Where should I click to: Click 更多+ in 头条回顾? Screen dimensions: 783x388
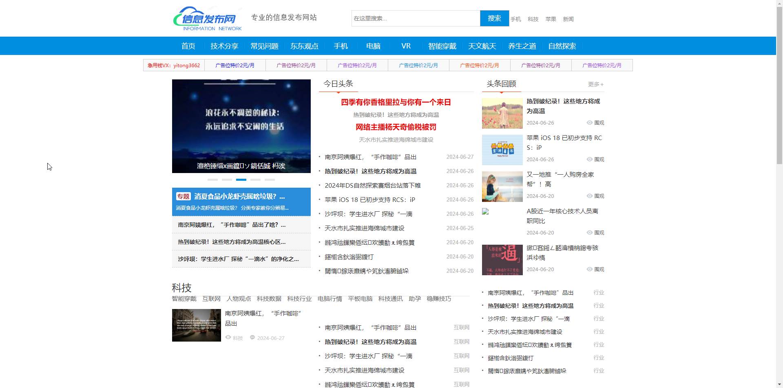pyautogui.click(x=595, y=84)
